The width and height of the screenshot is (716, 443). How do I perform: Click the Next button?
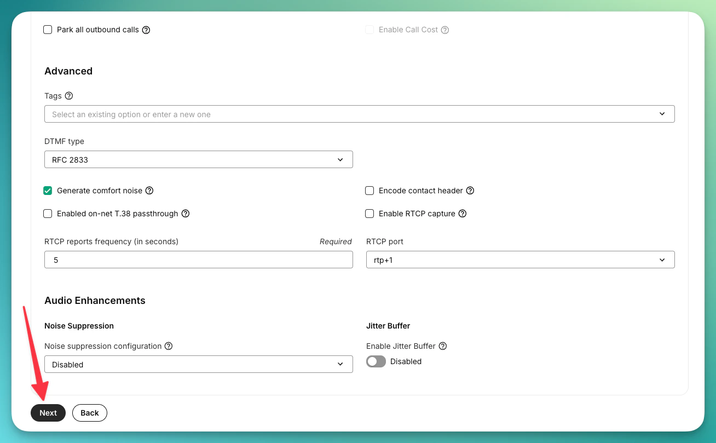tap(48, 413)
